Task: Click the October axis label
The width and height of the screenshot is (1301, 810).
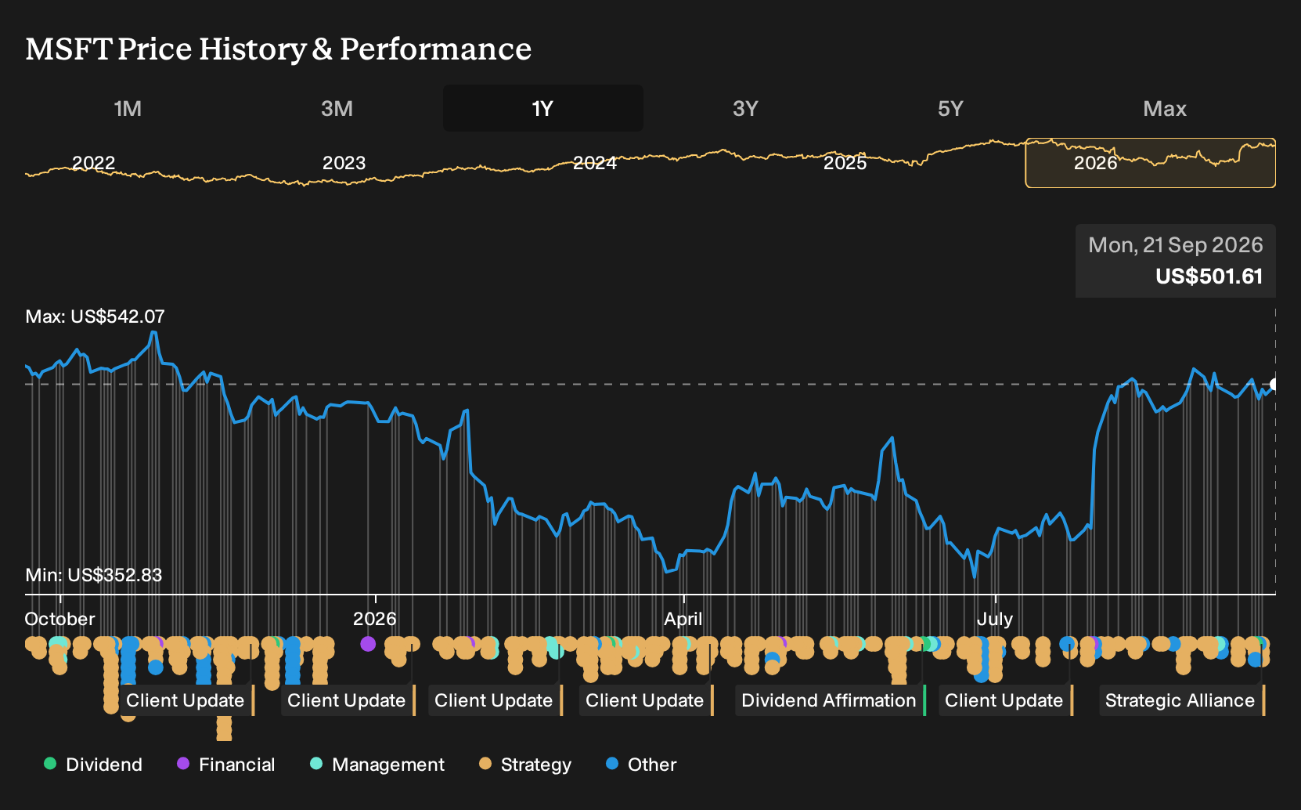Action: [x=60, y=619]
